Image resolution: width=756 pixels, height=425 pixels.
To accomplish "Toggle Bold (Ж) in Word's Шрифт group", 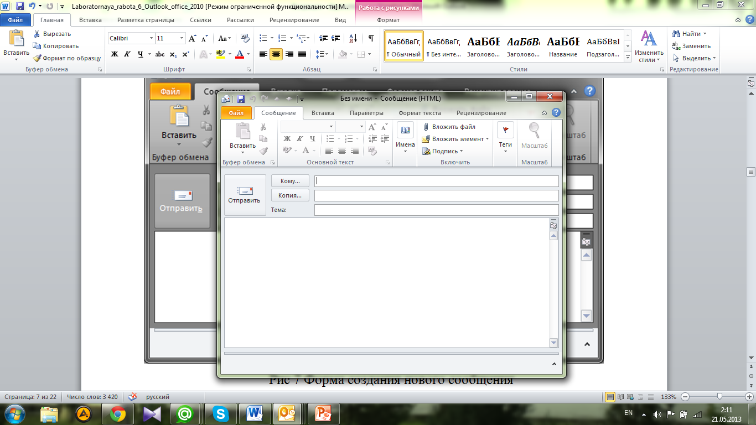I will click(x=115, y=54).
